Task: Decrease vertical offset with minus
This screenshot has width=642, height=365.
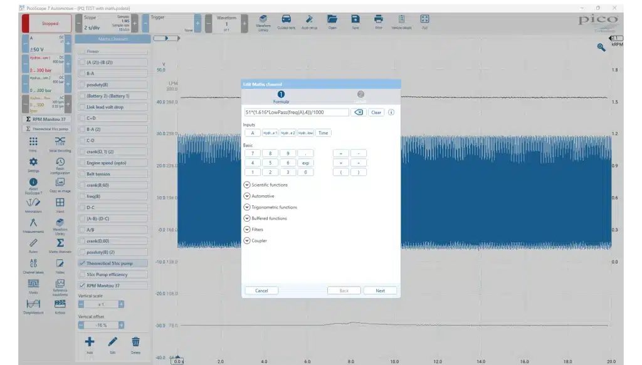Action: tap(81, 325)
